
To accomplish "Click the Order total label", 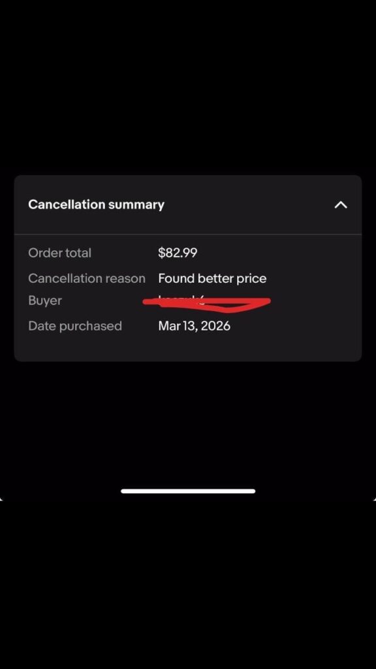I will click(x=59, y=253).
